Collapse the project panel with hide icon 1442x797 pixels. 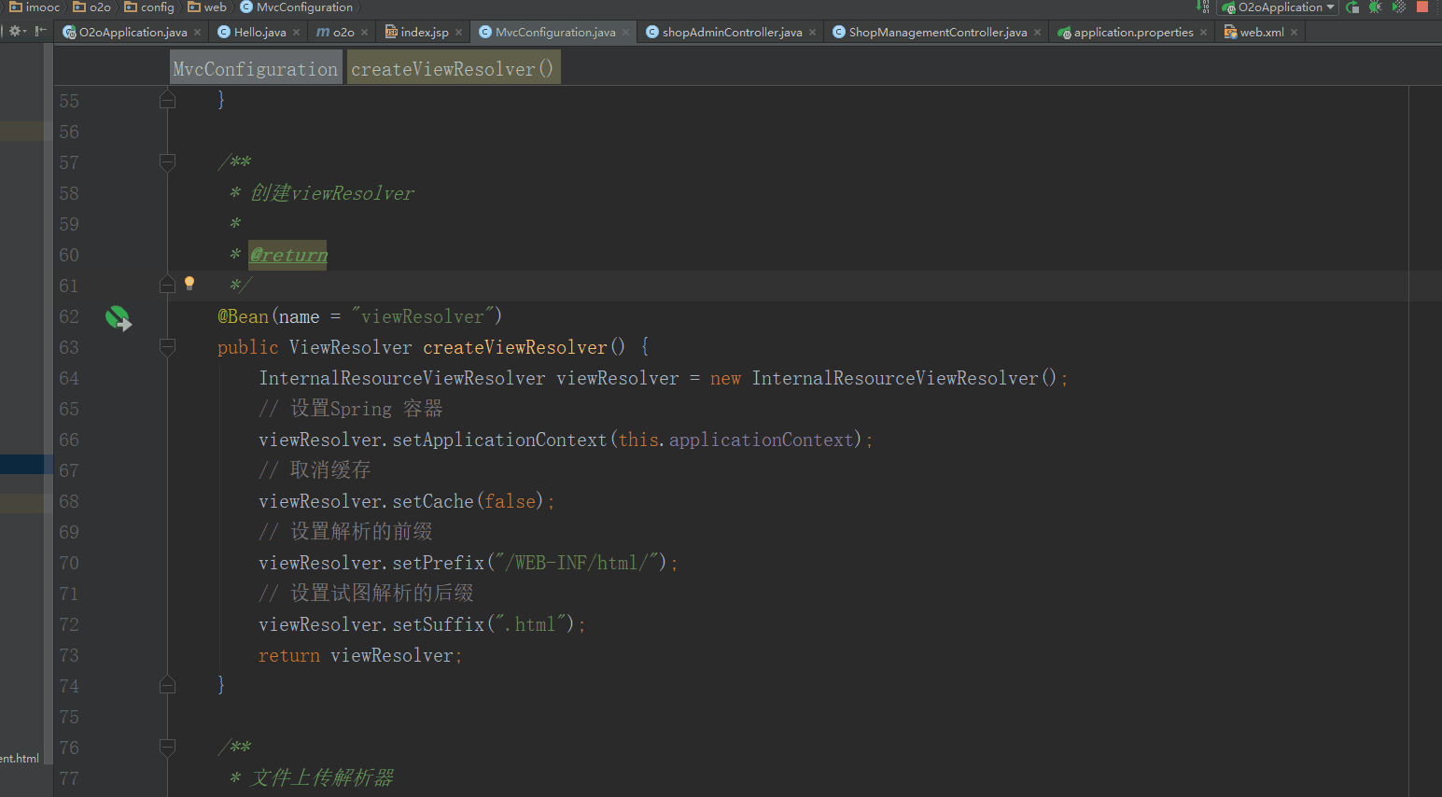click(41, 31)
